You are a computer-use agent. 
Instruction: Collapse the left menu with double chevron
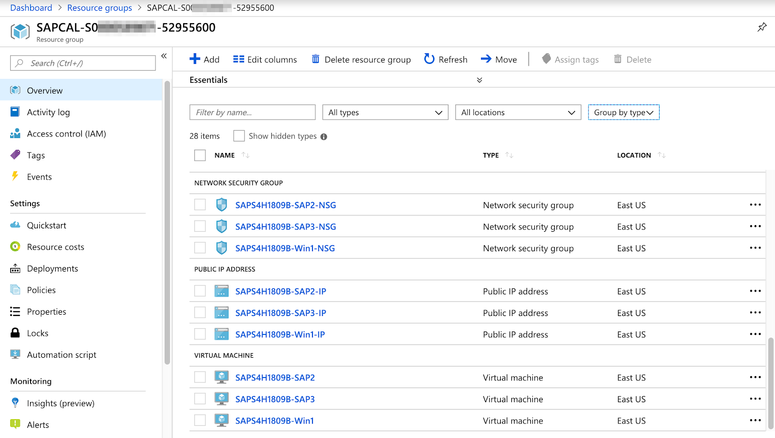click(x=164, y=56)
